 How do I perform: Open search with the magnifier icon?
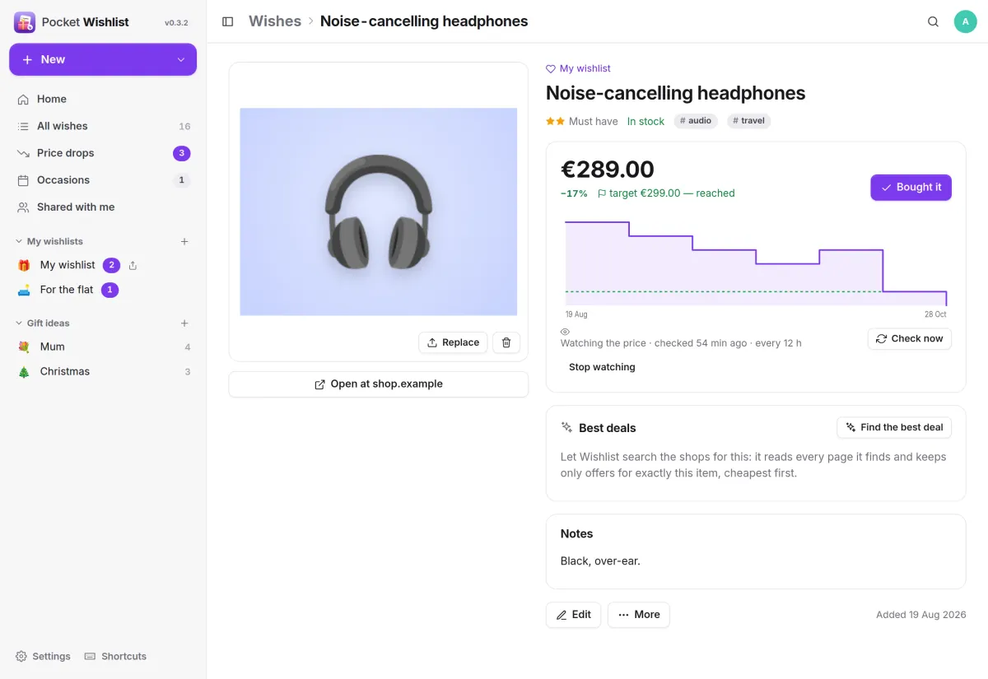[x=933, y=21]
